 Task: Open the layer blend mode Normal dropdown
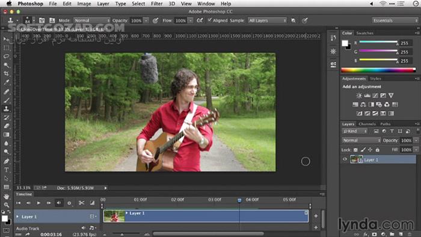[x=361, y=140]
